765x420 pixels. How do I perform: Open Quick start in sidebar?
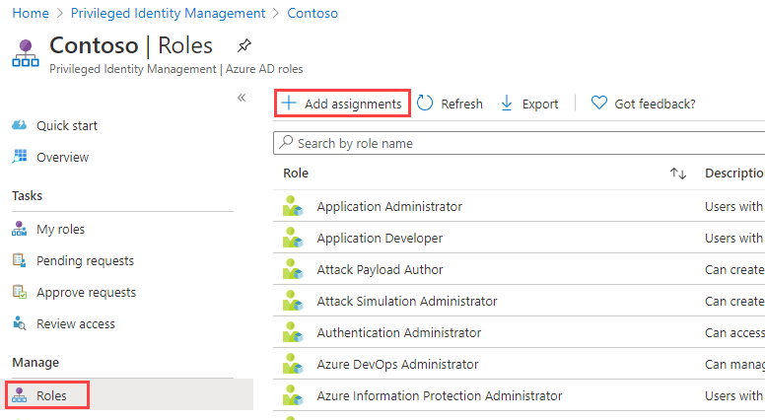tap(67, 126)
